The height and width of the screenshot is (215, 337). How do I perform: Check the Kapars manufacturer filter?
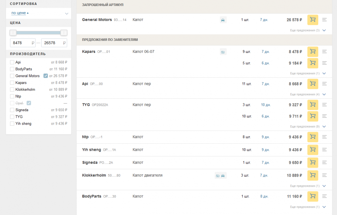point(12,83)
